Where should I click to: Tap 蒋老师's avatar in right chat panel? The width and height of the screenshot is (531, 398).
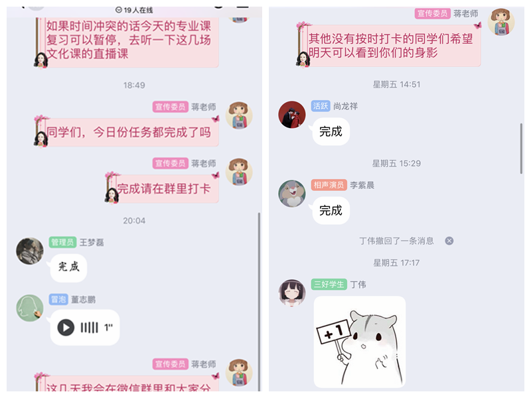pyautogui.click(x=501, y=22)
